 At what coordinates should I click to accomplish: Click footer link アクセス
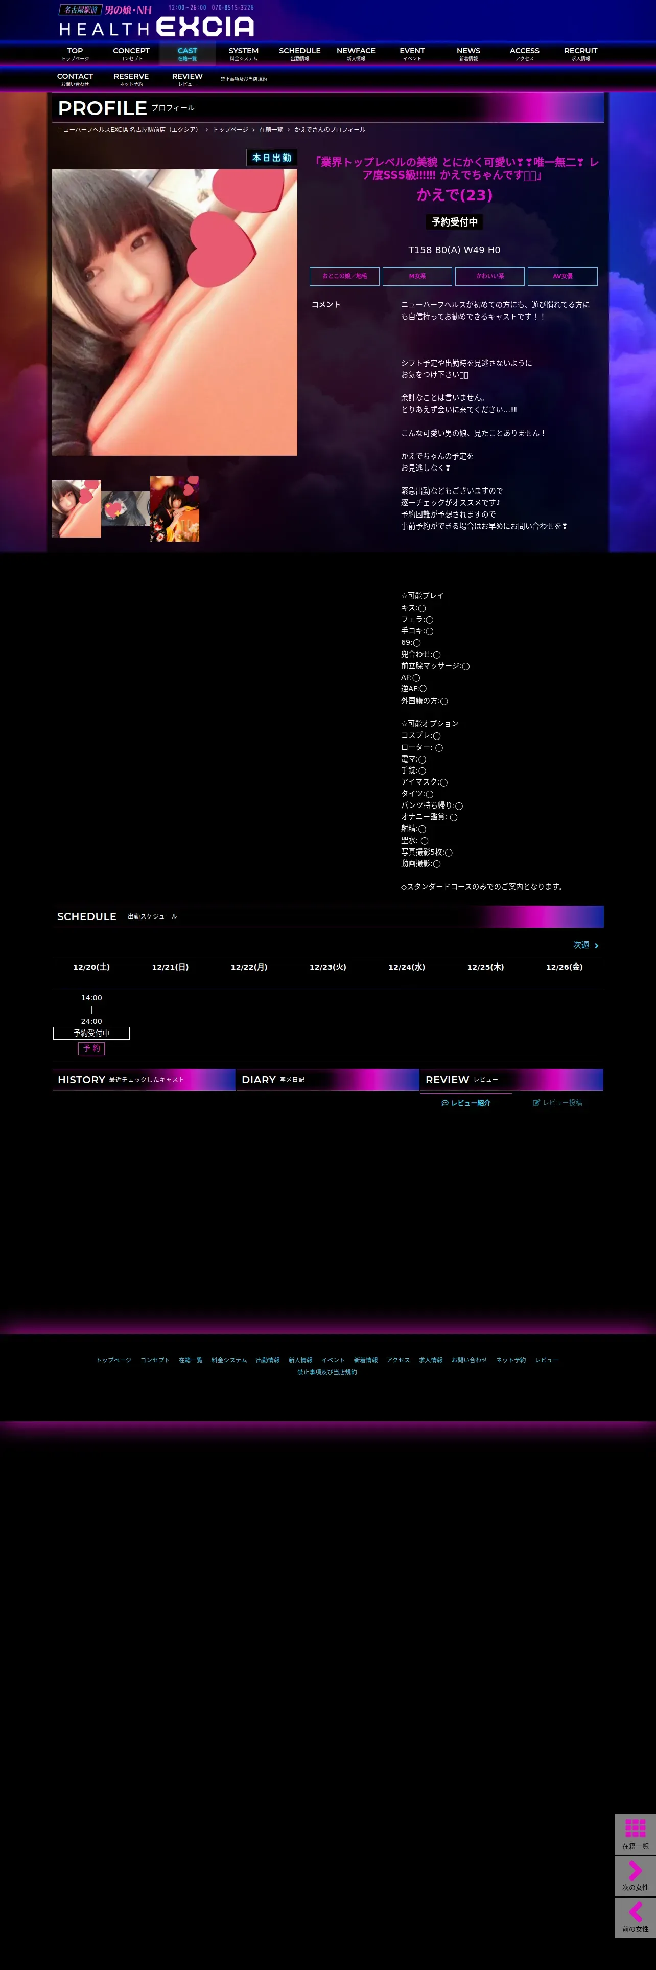point(399,1360)
